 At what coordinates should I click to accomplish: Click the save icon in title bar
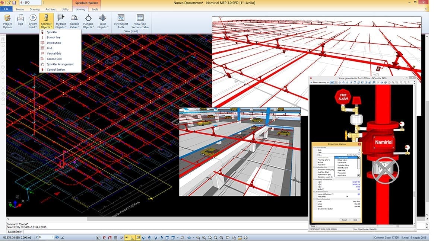pyautogui.click(x=14, y=3)
